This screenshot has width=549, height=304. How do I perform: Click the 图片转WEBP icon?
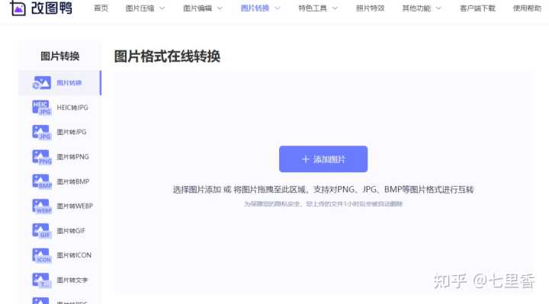tap(42, 206)
